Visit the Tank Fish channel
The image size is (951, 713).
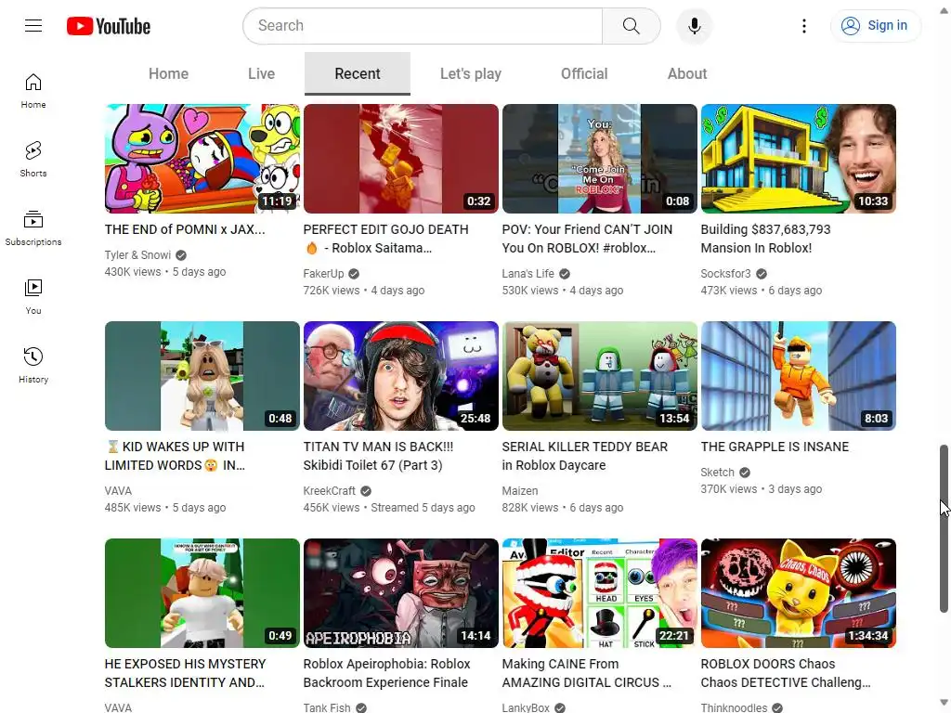tap(327, 707)
